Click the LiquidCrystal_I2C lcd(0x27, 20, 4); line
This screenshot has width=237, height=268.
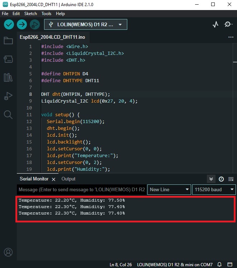pos(89,101)
